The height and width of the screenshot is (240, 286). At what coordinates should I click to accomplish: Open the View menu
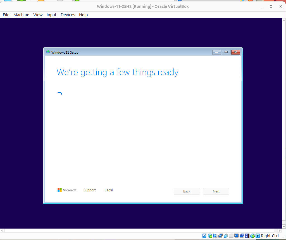pos(38,15)
